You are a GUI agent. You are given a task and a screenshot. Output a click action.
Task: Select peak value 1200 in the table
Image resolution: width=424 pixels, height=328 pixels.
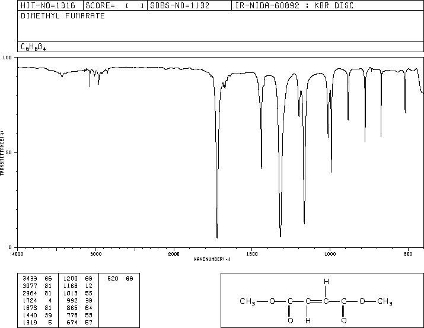pos(71,279)
